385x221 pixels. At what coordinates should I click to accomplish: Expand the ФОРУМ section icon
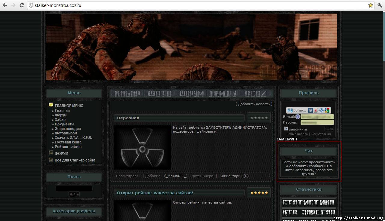tap(51, 153)
